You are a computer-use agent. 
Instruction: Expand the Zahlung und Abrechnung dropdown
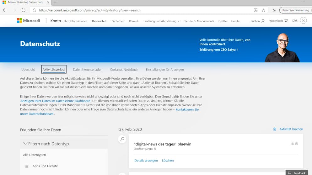(162, 21)
